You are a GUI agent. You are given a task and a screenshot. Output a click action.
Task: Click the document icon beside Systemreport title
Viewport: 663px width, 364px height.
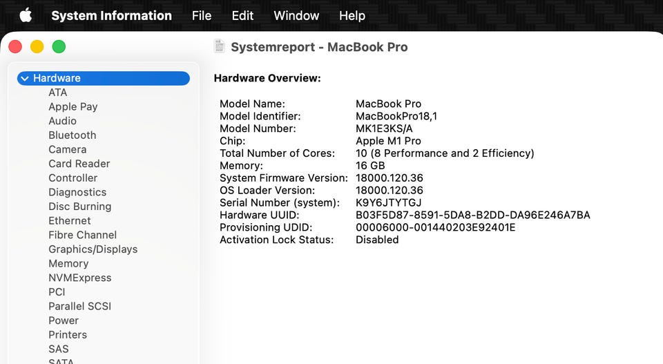tap(219, 46)
